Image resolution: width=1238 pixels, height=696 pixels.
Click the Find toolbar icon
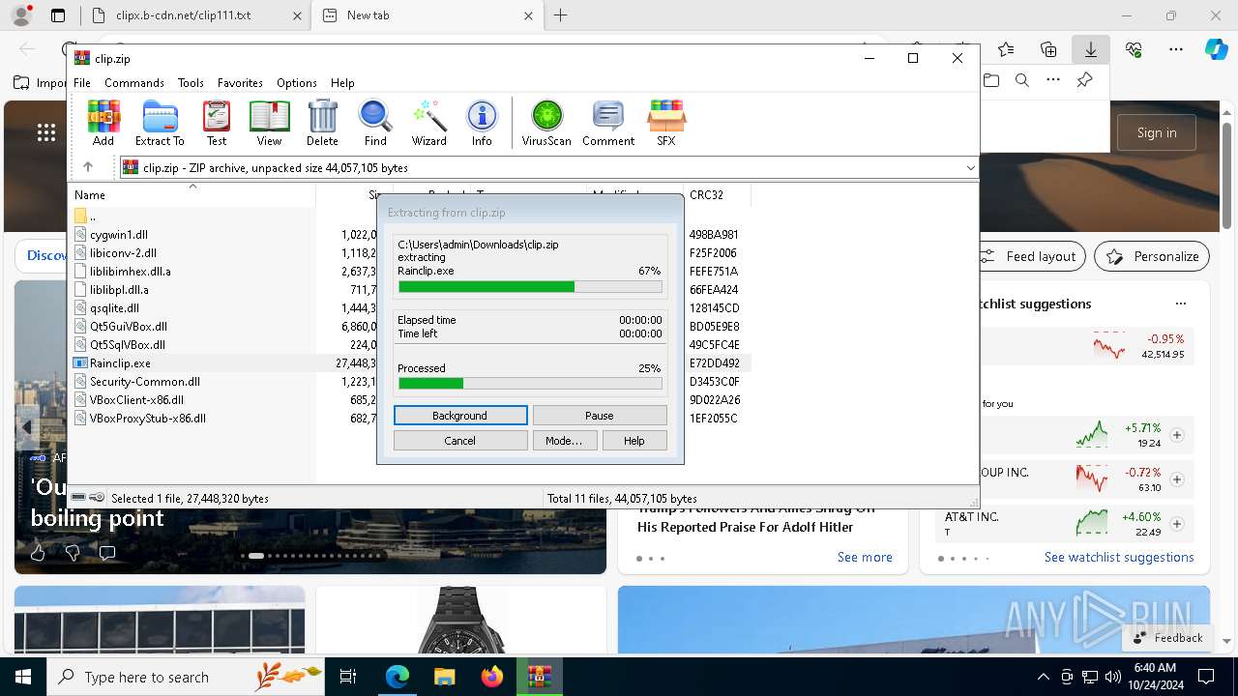tap(375, 123)
